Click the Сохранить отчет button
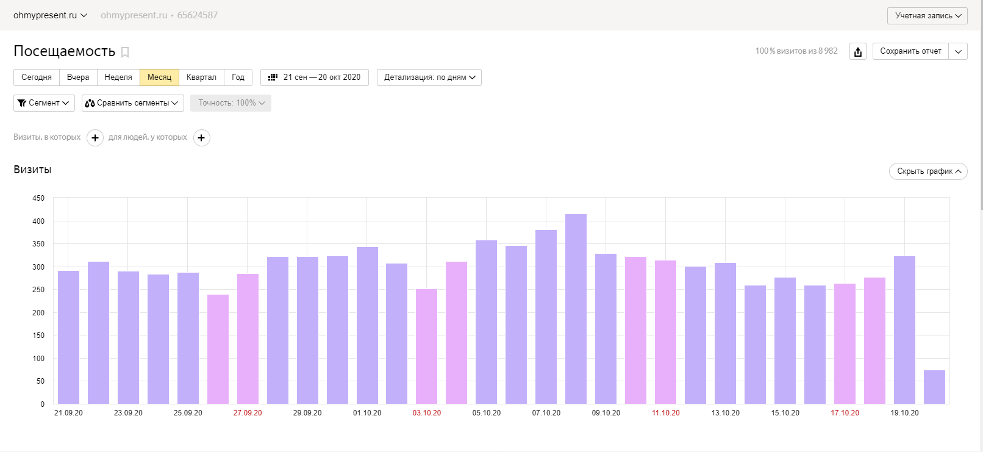Screen dimensions: 983x452 click(910, 51)
